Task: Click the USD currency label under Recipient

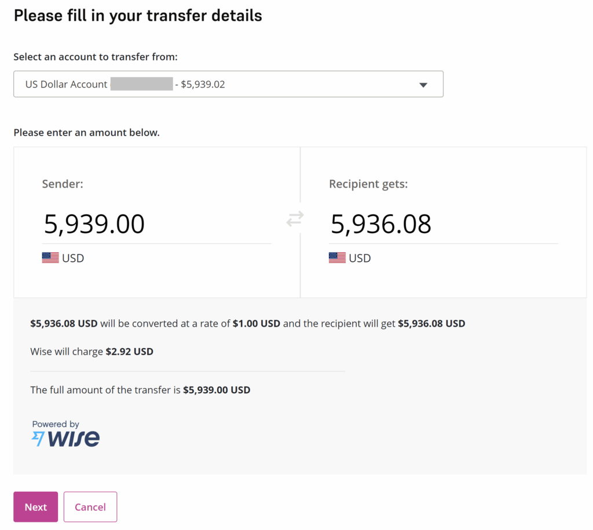Action: (x=360, y=258)
